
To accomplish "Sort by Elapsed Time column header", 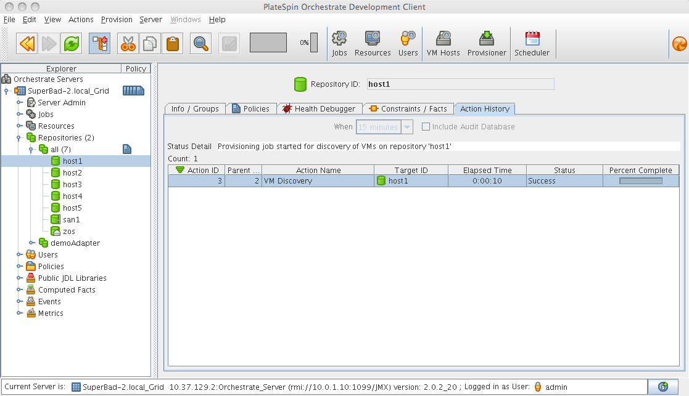I will click(487, 170).
